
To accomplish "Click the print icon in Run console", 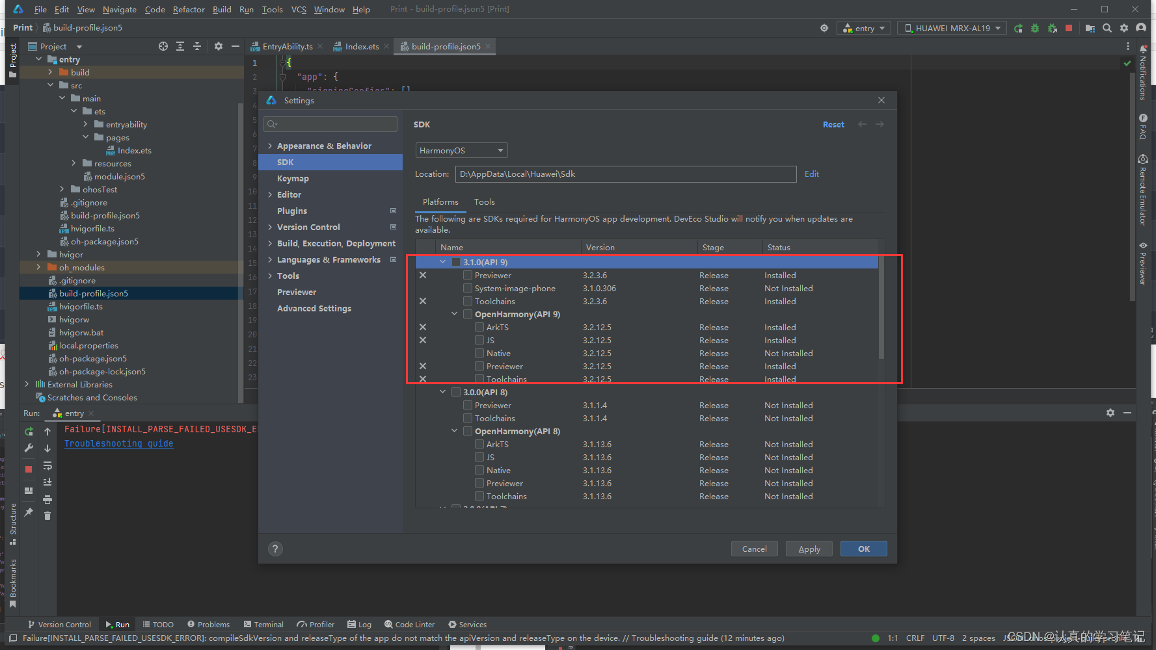I will click(x=47, y=499).
